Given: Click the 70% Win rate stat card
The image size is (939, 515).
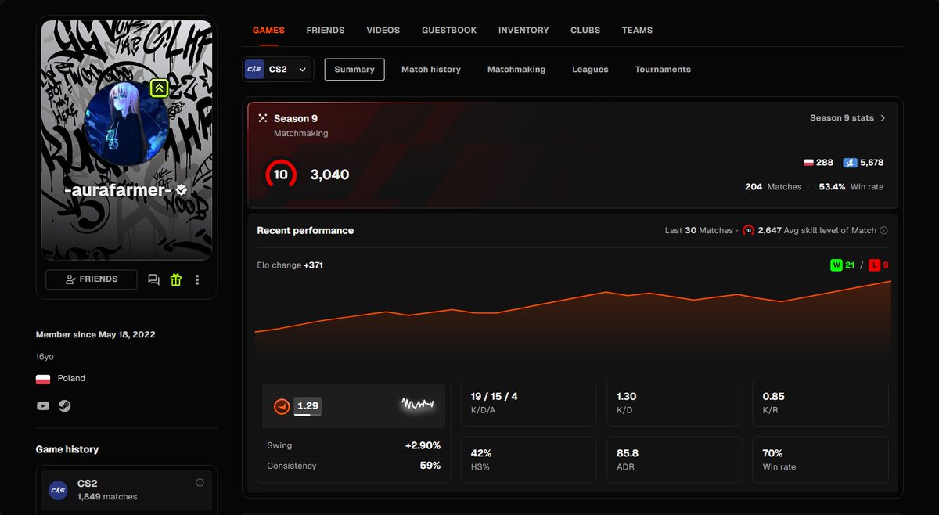Looking at the screenshot, I should pos(820,459).
